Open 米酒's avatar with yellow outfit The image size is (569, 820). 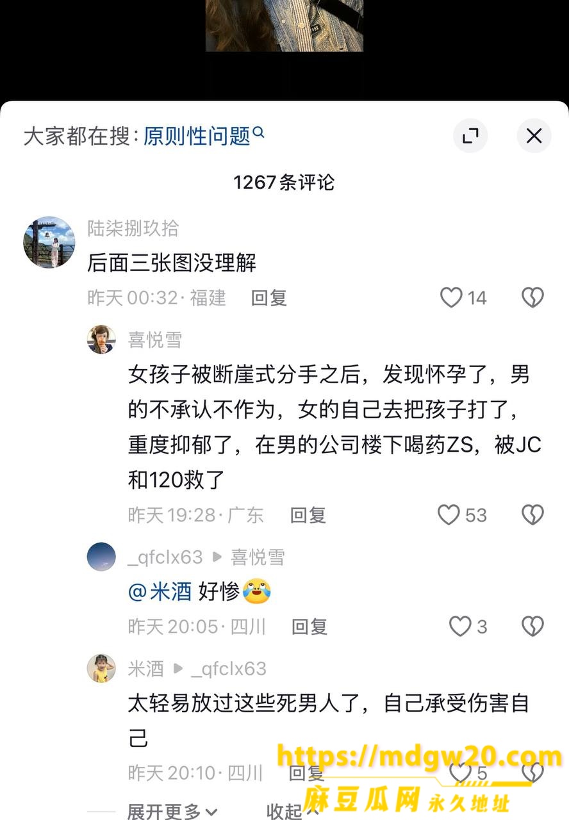click(101, 668)
